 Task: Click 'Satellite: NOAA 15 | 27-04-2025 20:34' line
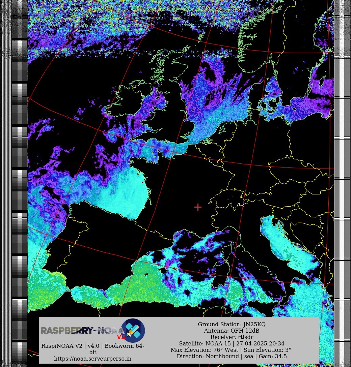[232, 343]
